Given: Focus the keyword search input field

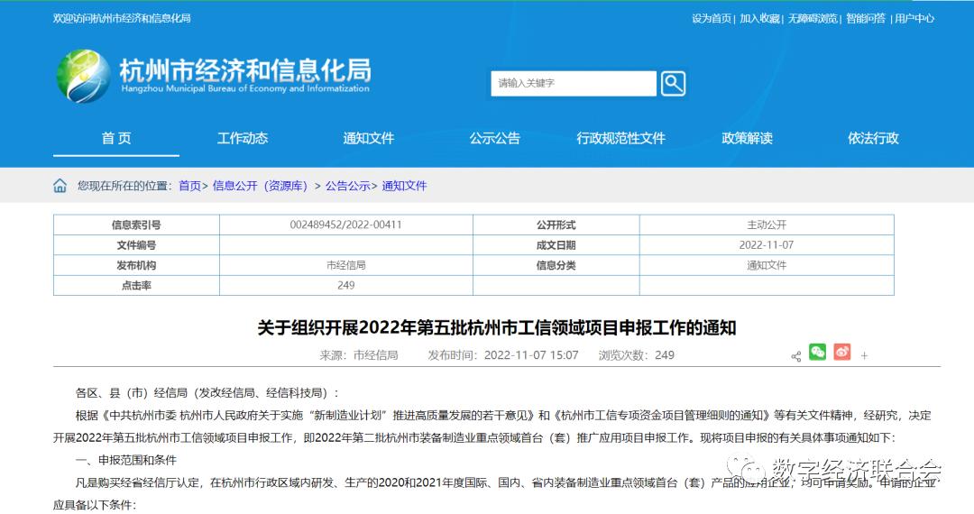Looking at the screenshot, I should [573, 84].
